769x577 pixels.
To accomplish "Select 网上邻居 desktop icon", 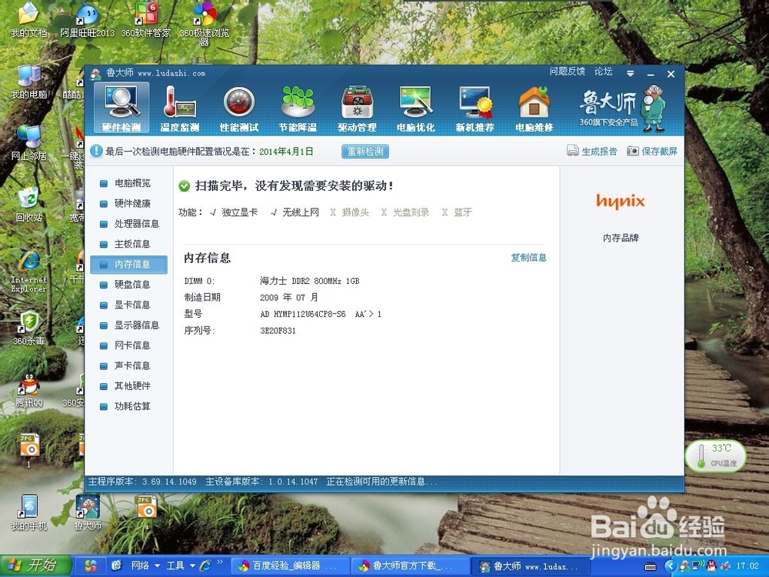I will (28, 143).
